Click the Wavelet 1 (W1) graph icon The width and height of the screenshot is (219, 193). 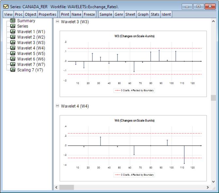pos(13,32)
